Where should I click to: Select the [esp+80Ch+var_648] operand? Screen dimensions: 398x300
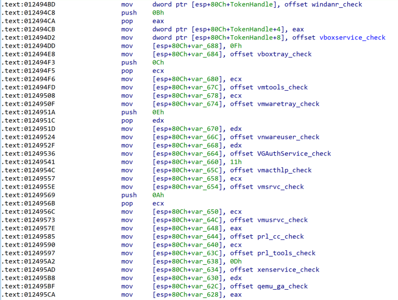[187, 228]
